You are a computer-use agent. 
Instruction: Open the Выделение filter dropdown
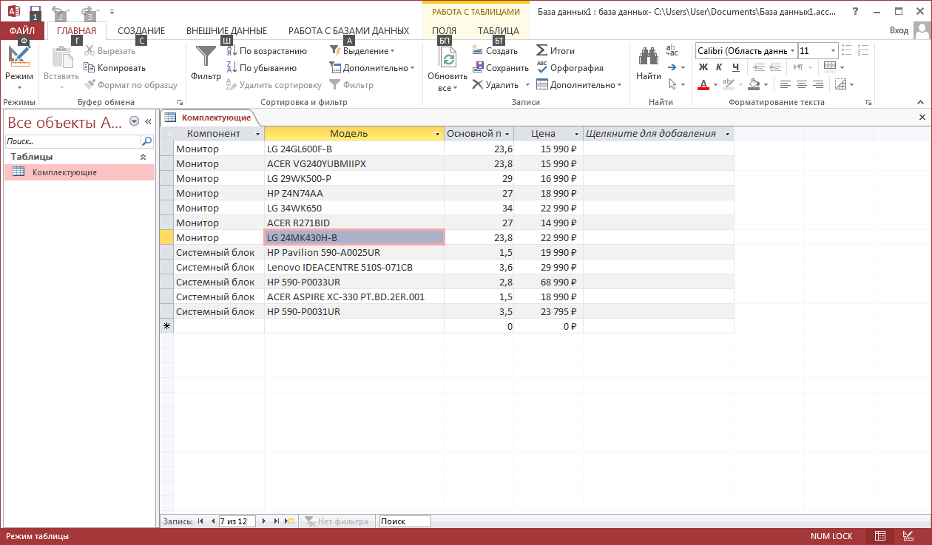tap(362, 51)
